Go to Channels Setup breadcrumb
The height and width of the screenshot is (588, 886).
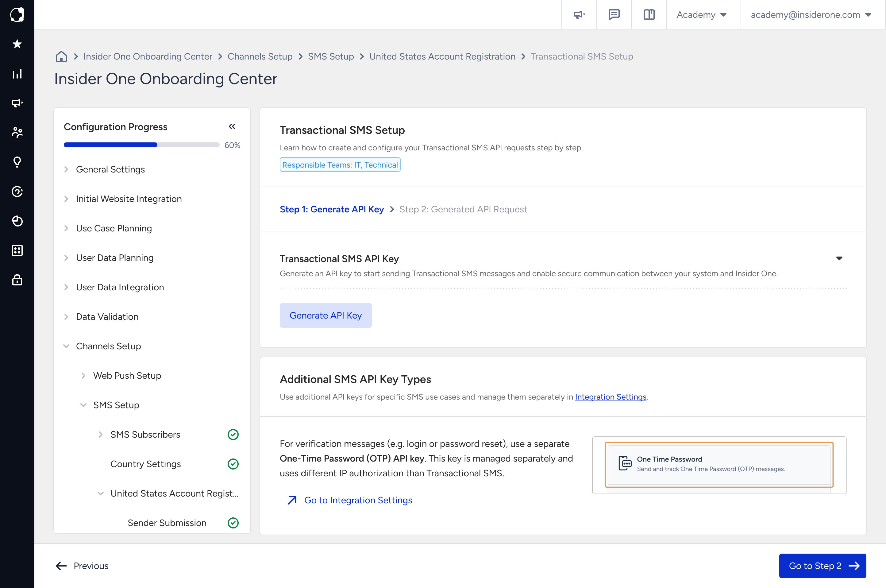(x=260, y=57)
